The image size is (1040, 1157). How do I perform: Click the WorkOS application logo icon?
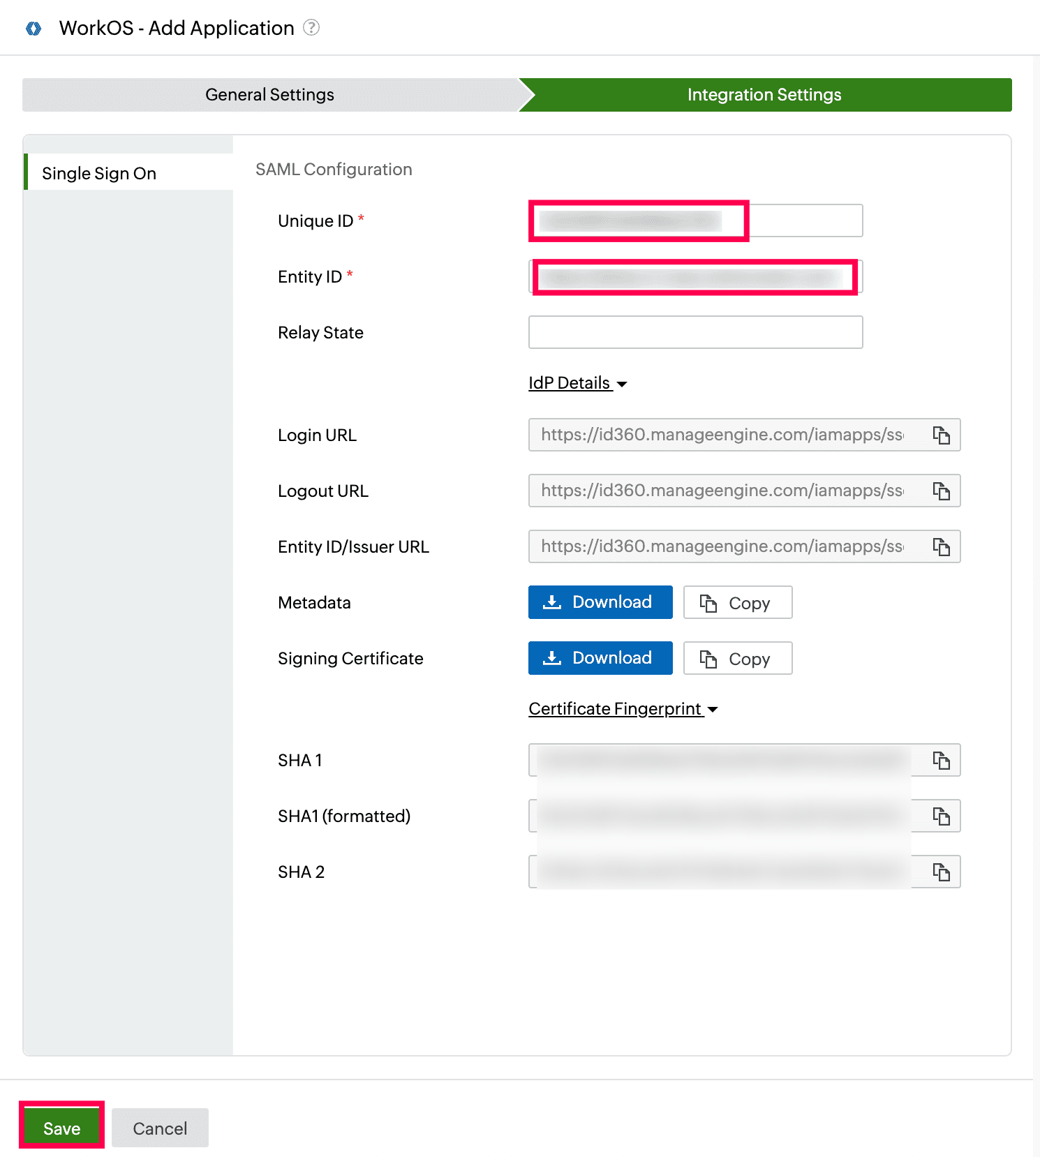34,29
